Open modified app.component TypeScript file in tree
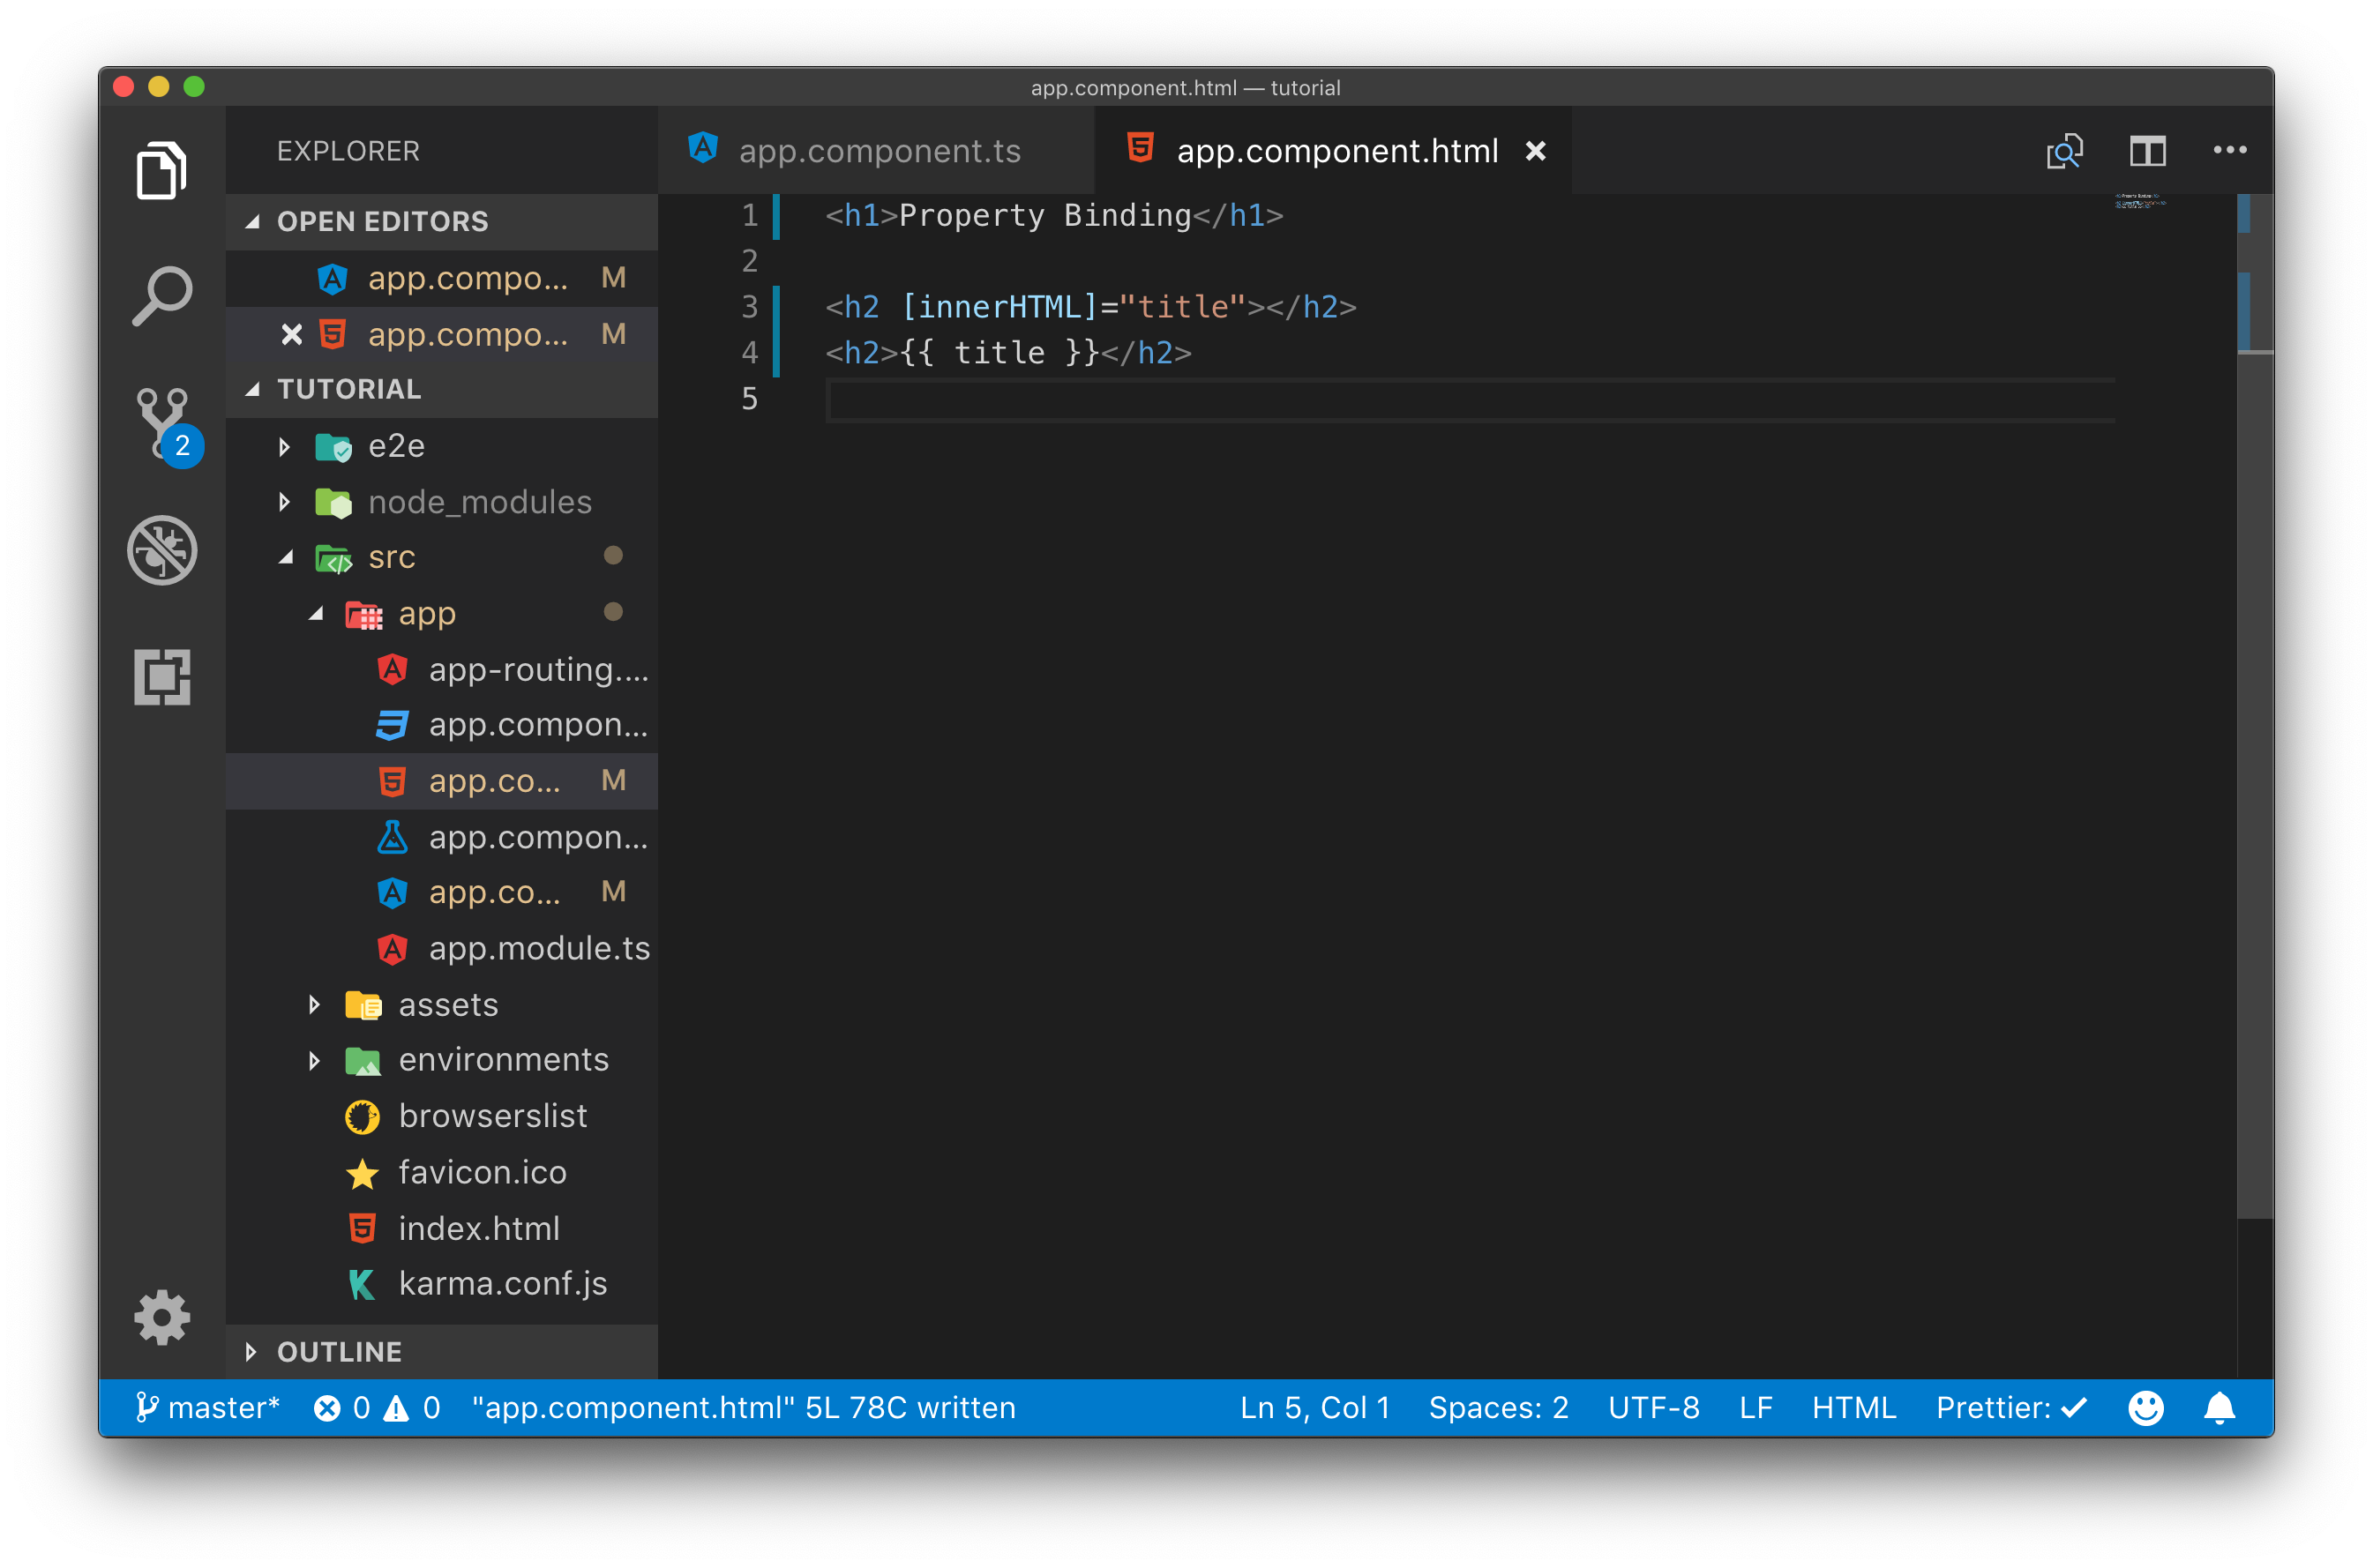The width and height of the screenshot is (2373, 1568). pos(441,892)
